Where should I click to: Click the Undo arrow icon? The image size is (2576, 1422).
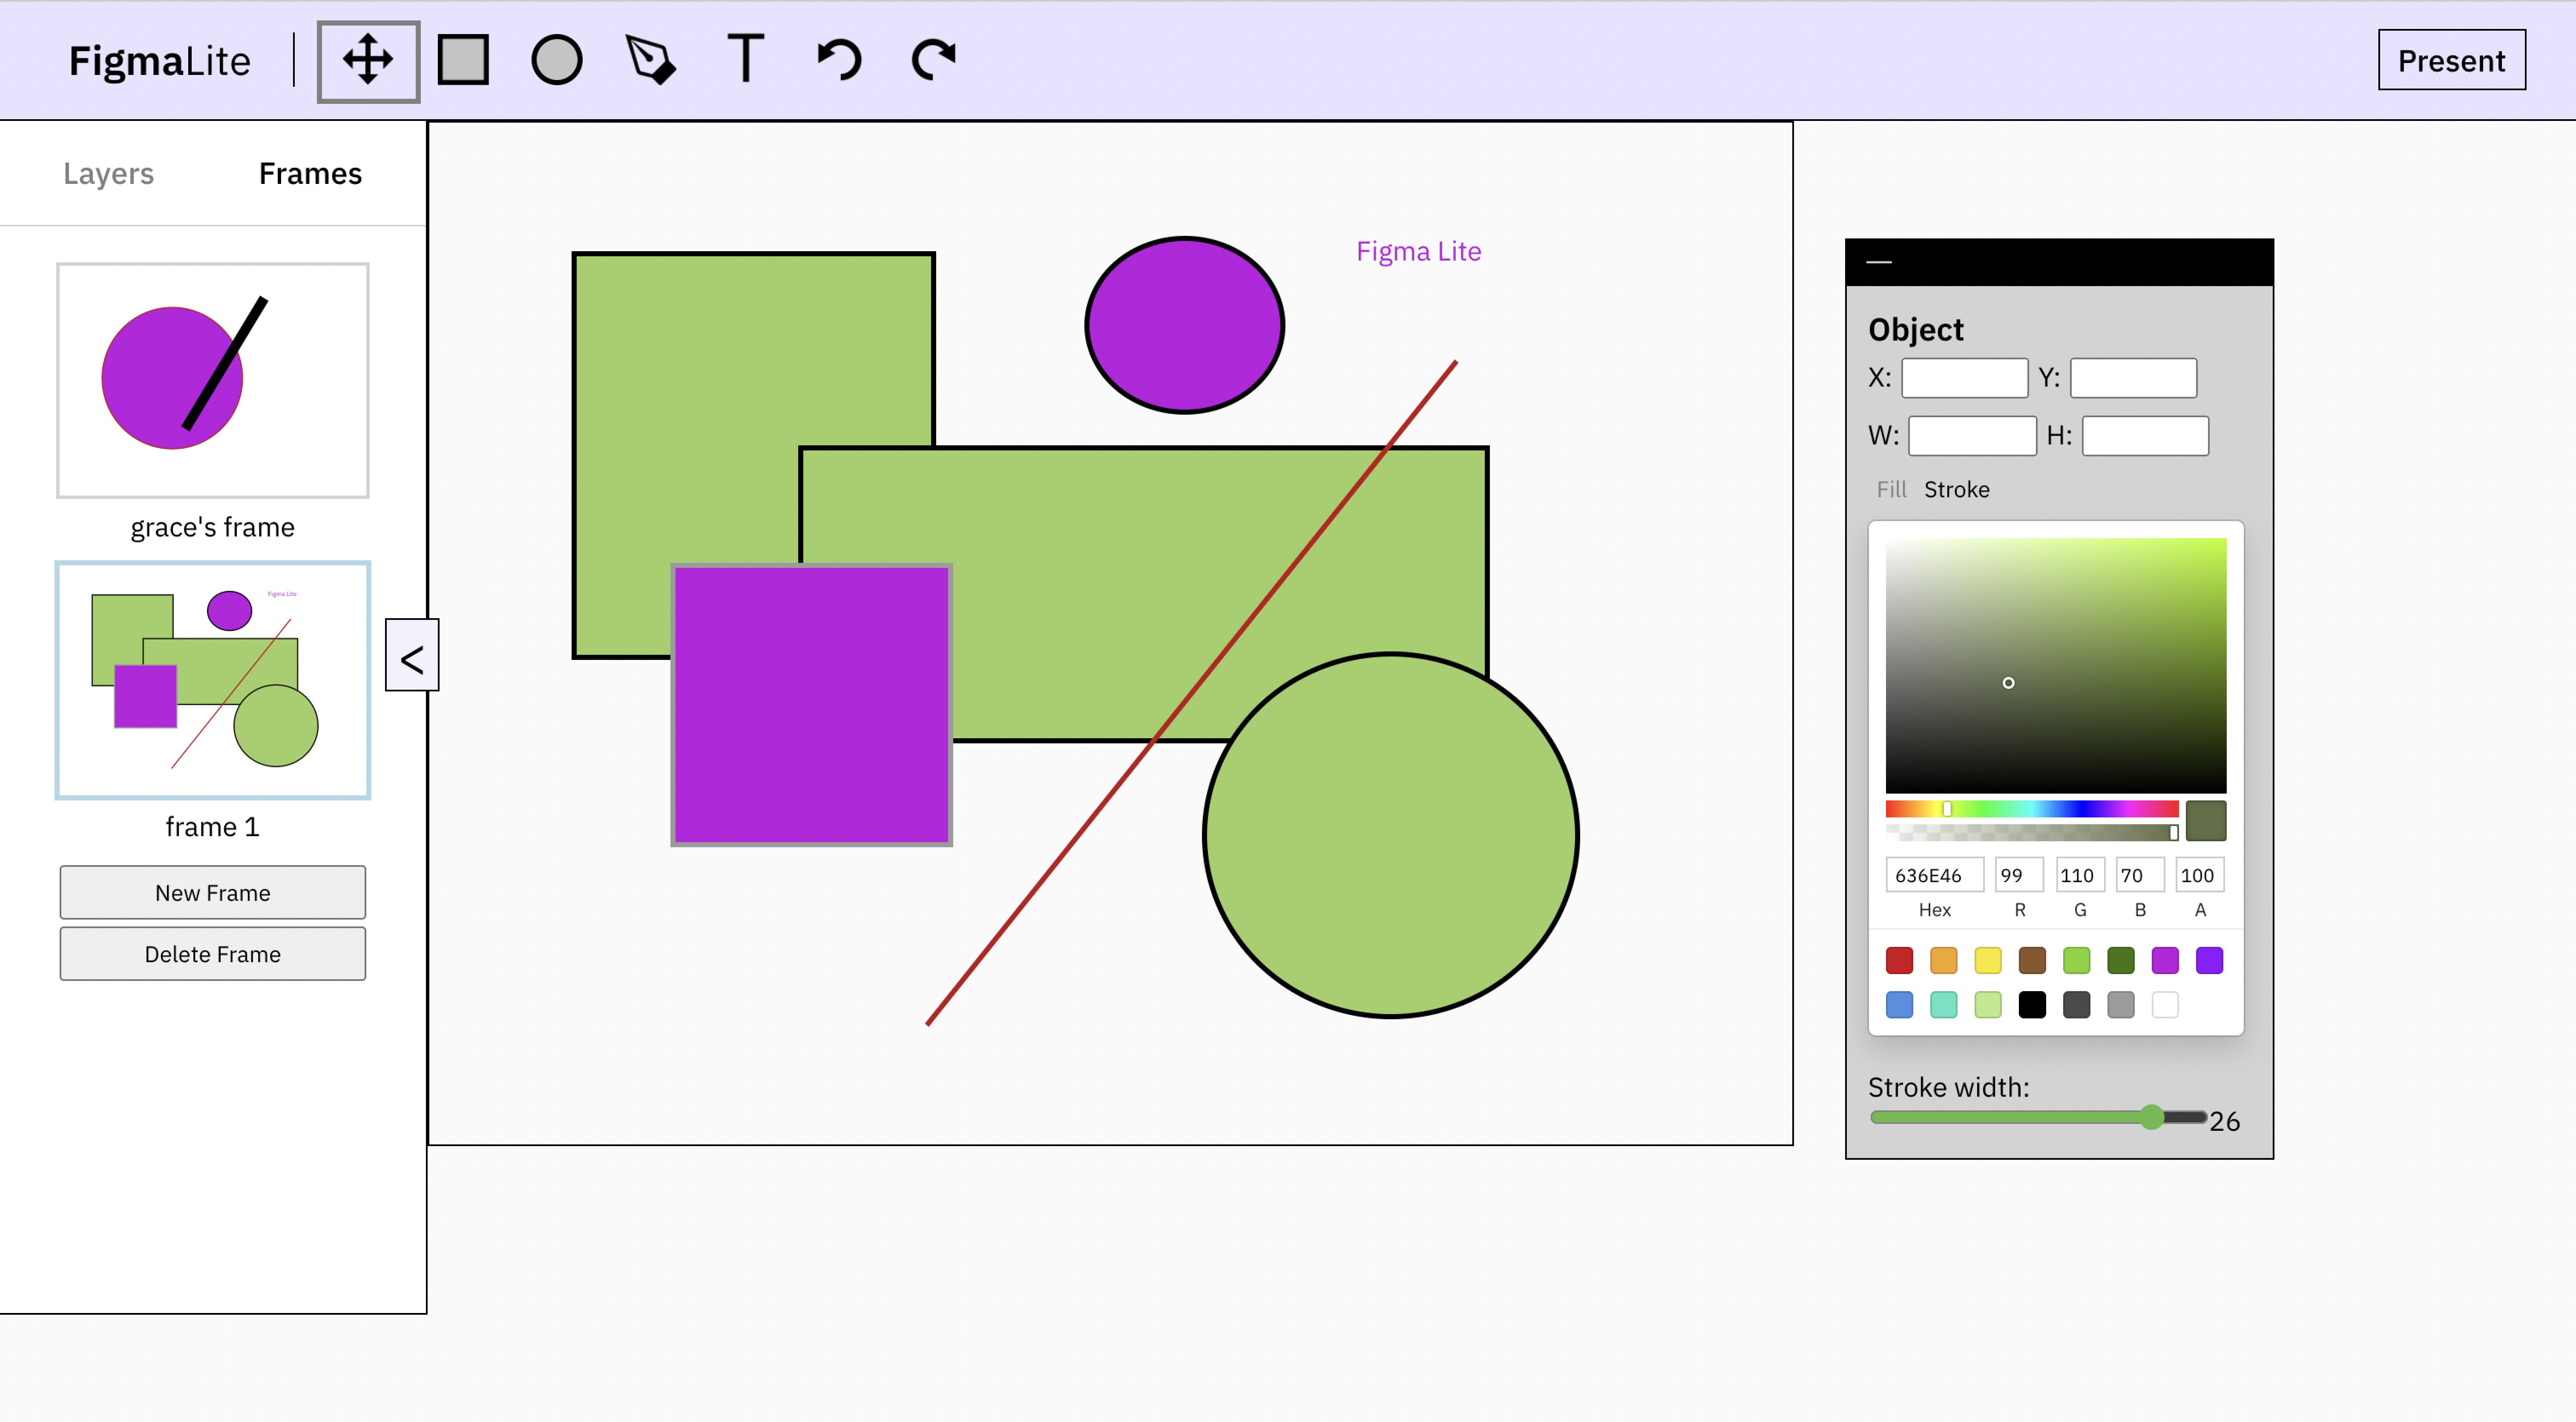(x=839, y=60)
